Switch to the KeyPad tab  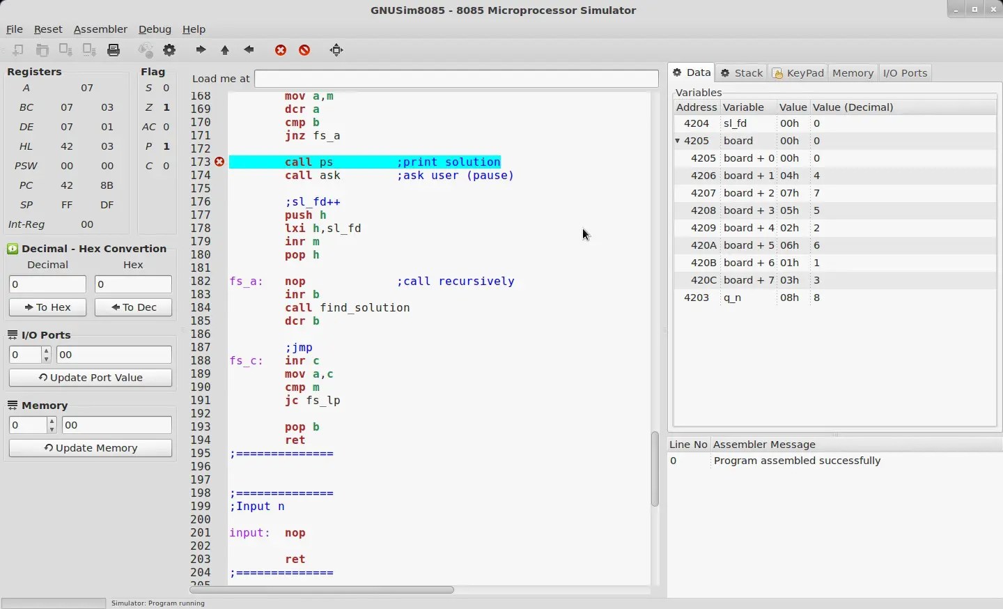coord(799,73)
